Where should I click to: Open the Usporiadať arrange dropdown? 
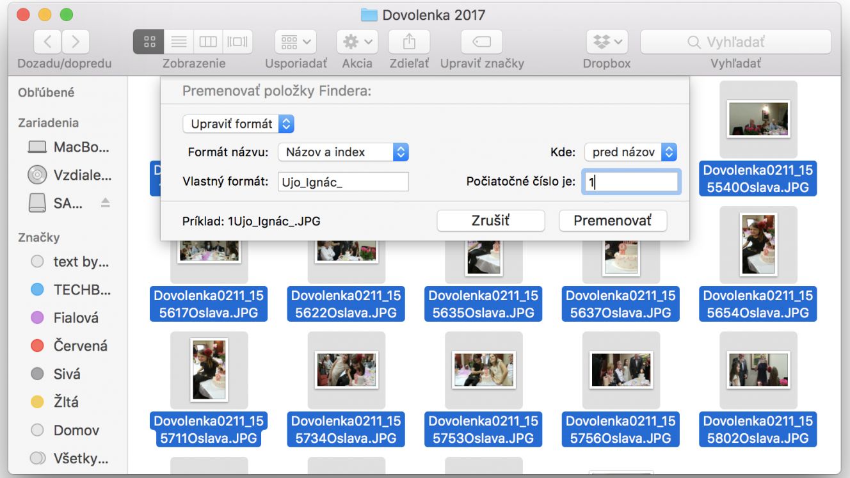click(296, 42)
